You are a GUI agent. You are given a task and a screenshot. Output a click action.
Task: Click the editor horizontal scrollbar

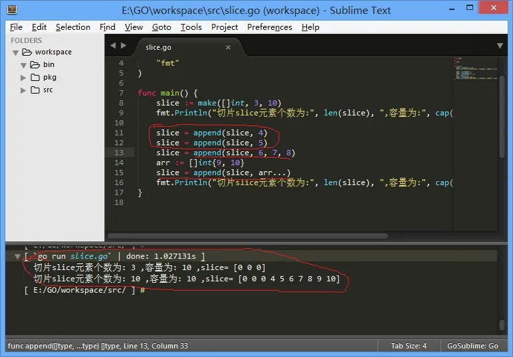point(248,236)
